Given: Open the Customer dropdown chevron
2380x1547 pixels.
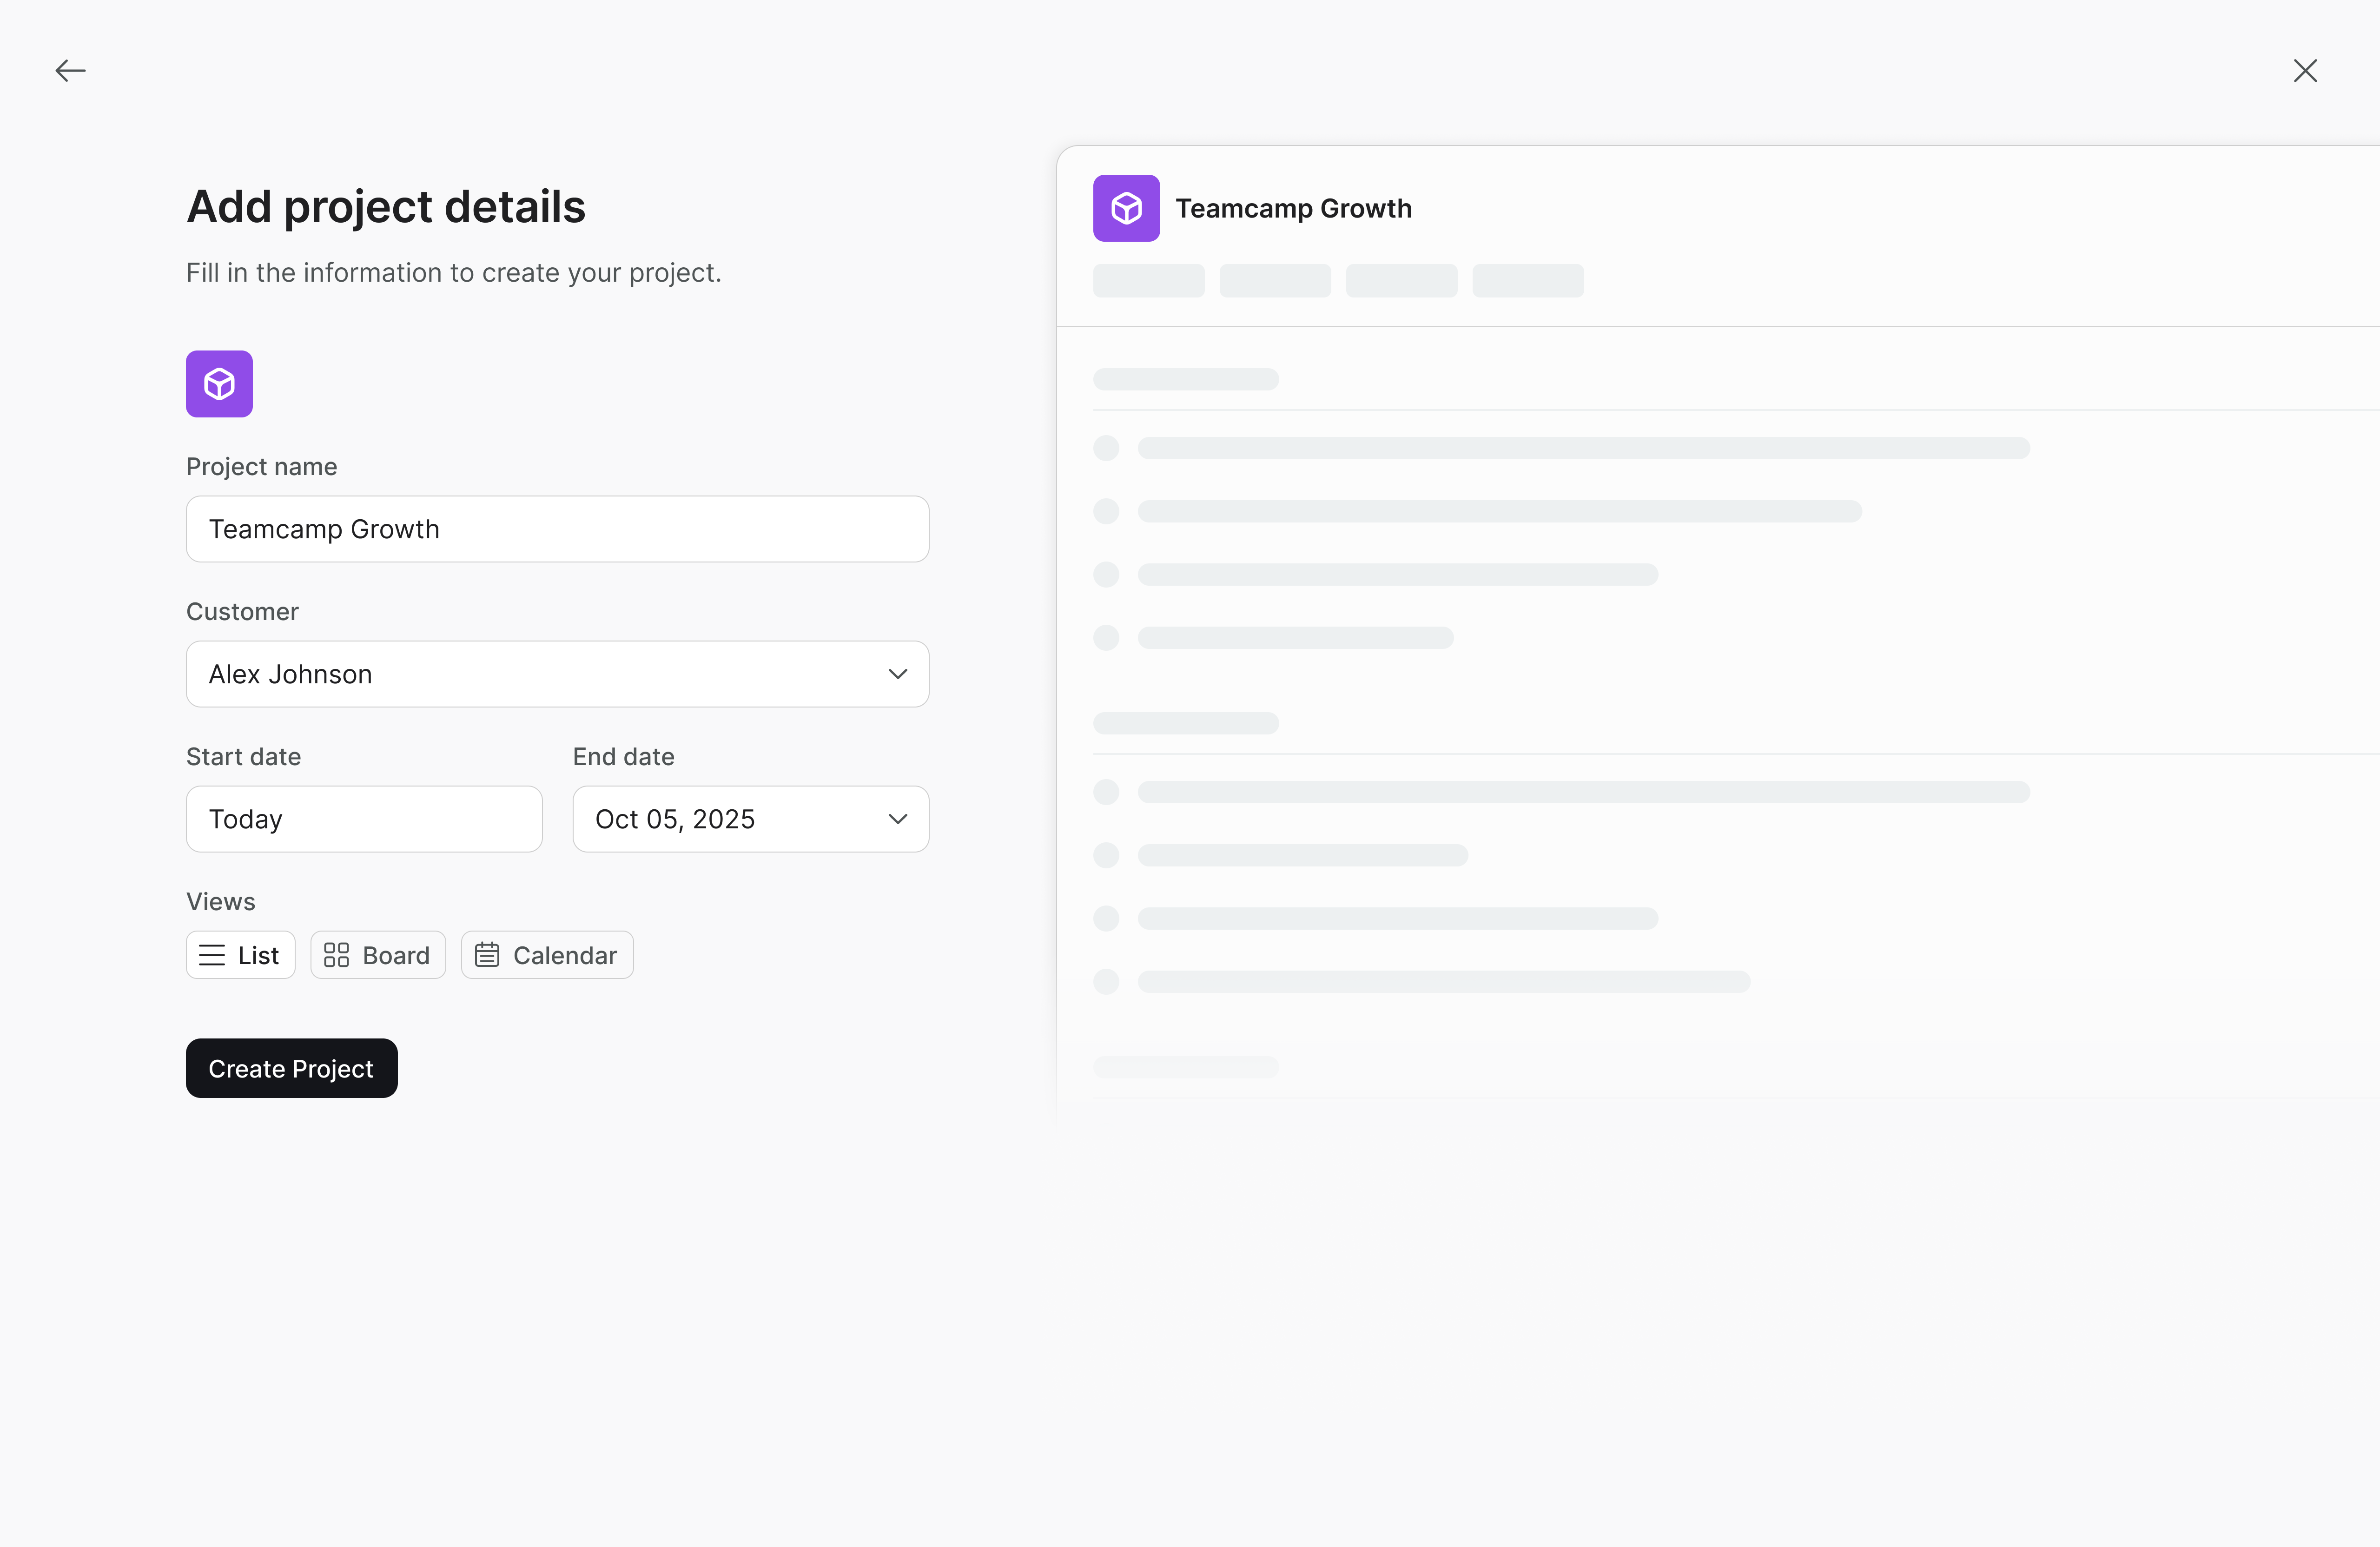Looking at the screenshot, I should coord(897,674).
